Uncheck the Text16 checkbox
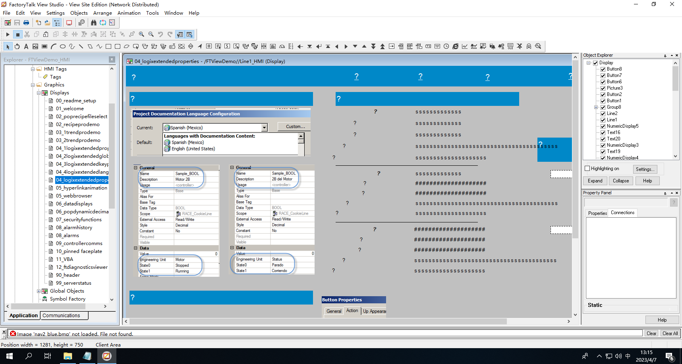The image size is (682, 364). [603, 132]
